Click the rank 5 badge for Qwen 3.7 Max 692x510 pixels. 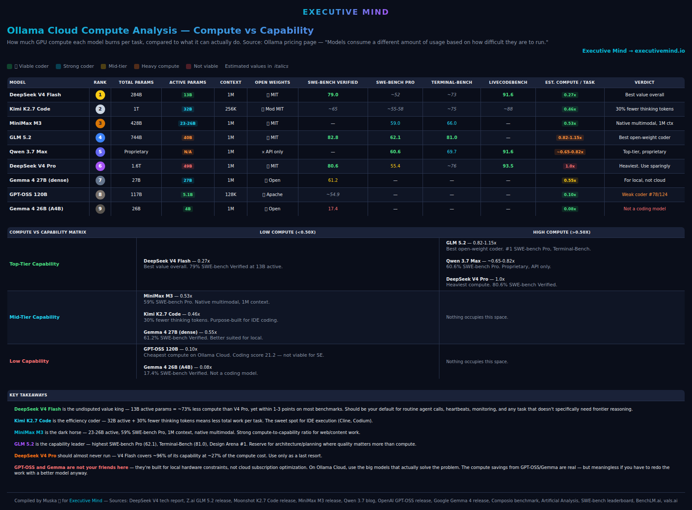click(x=100, y=152)
